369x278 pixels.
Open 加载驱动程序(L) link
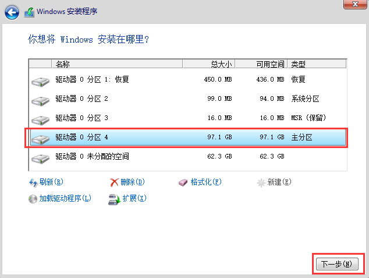[x=65, y=198]
